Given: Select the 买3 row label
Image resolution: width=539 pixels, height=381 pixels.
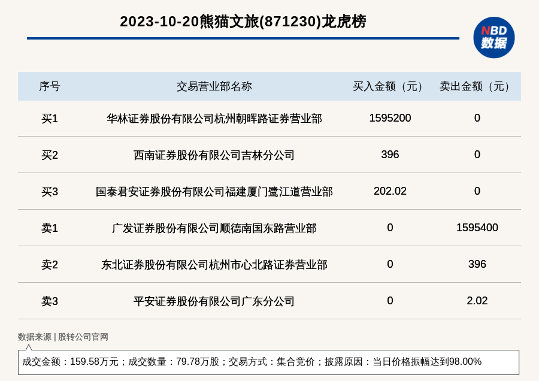Looking at the screenshot, I should (x=50, y=192).
